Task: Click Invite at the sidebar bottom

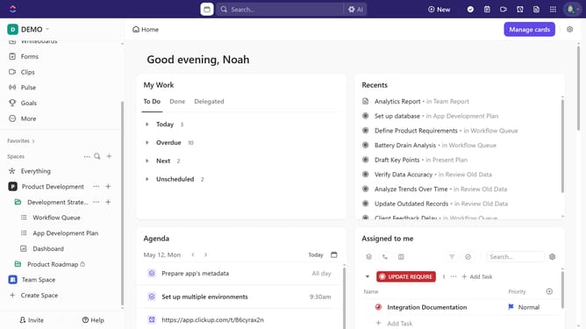Action: [32, 320]
